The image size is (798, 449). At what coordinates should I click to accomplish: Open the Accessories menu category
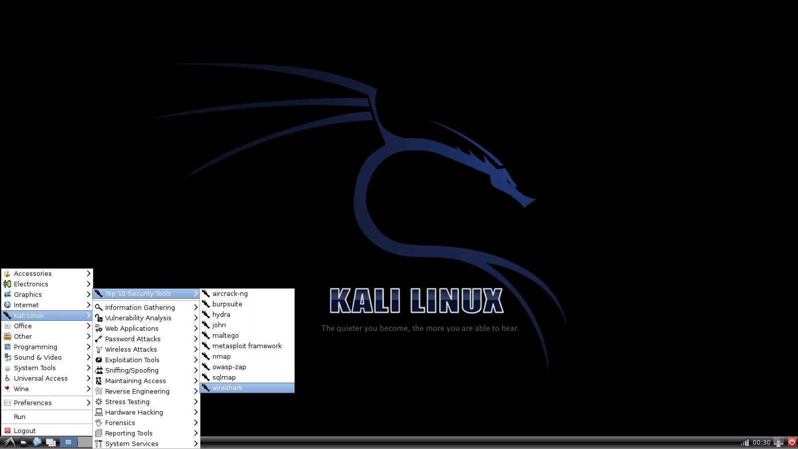tap(47, 273)
